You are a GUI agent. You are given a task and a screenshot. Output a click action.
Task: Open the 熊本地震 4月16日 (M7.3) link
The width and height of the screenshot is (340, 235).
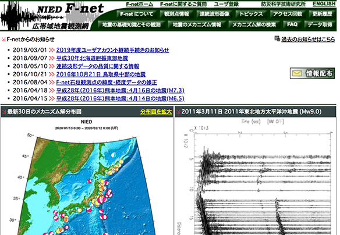point(121,90)
